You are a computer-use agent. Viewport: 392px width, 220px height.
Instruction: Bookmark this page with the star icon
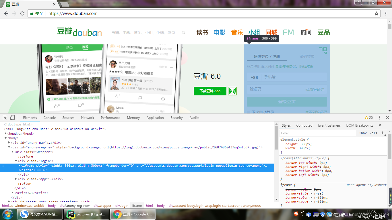tap(377, 13)
